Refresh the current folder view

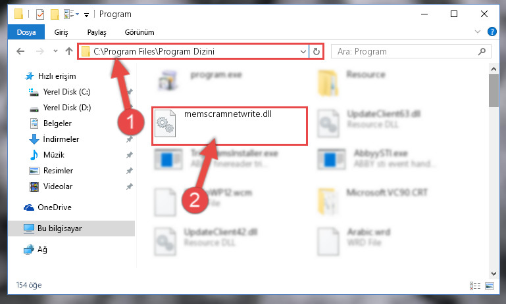(x=316, y=51)
